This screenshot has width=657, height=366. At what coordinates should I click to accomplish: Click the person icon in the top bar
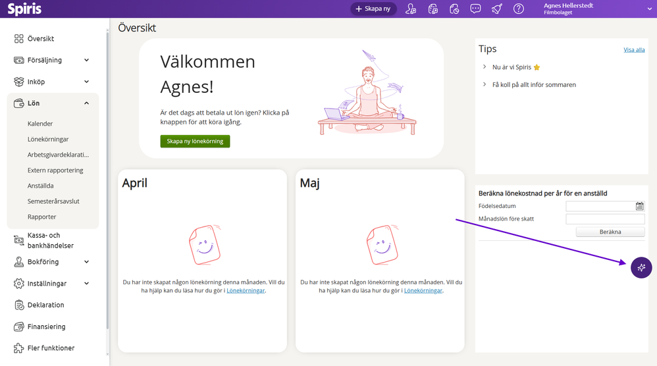tap(411, 9)
